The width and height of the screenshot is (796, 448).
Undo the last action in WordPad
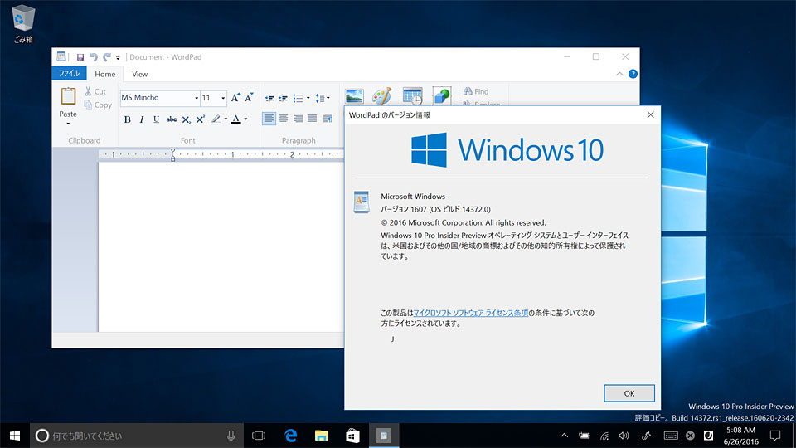(x=94, y=57)
